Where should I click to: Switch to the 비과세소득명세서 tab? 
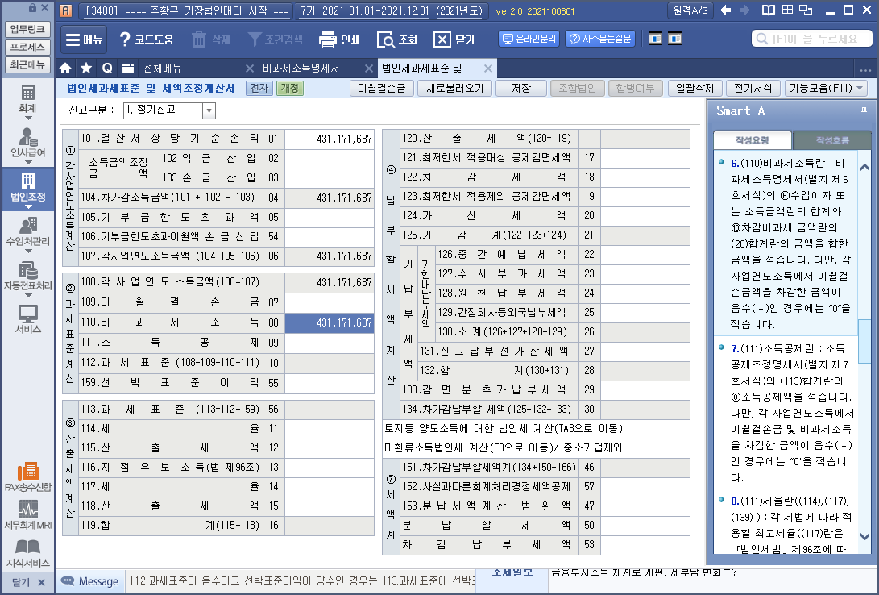point(301,69)
